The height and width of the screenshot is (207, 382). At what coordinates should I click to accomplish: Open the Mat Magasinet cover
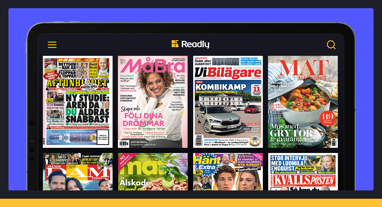[x=303, y=102]
